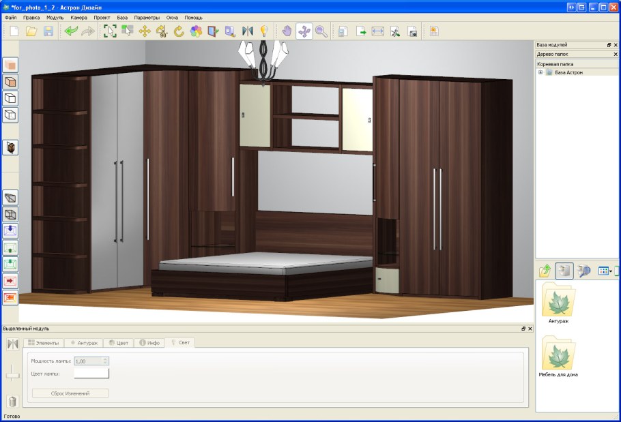Viewport: 621px width, 422px height.
Task: Open the color palette tool
Action: click(x=196, y=31)
